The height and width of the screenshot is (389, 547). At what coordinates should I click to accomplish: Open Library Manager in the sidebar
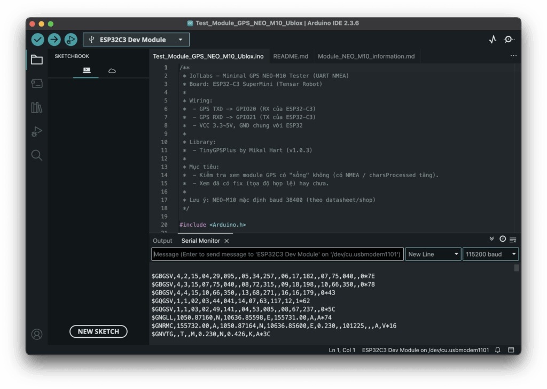click(36, 107)
